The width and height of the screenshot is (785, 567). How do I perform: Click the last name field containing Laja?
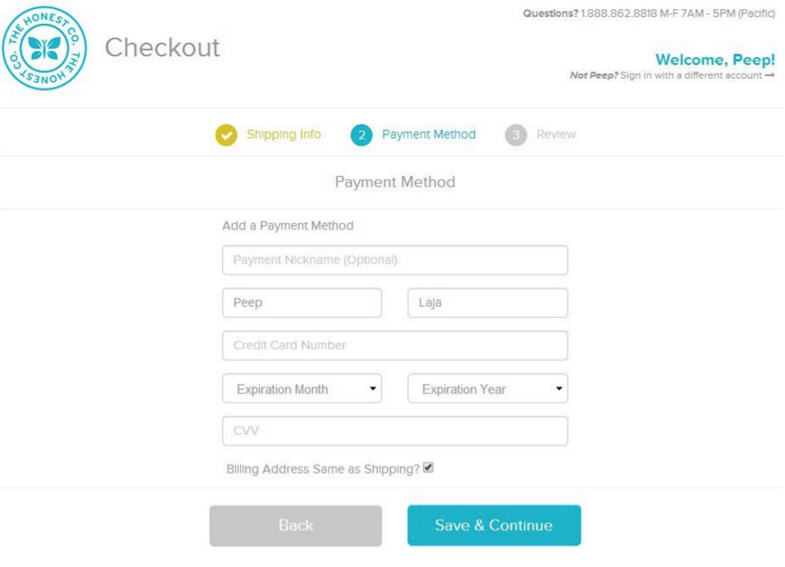[488, 303]
